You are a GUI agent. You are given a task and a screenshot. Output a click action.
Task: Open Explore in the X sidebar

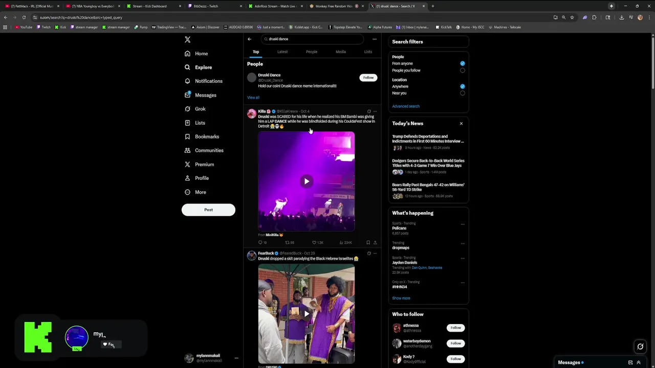(199, 67)
